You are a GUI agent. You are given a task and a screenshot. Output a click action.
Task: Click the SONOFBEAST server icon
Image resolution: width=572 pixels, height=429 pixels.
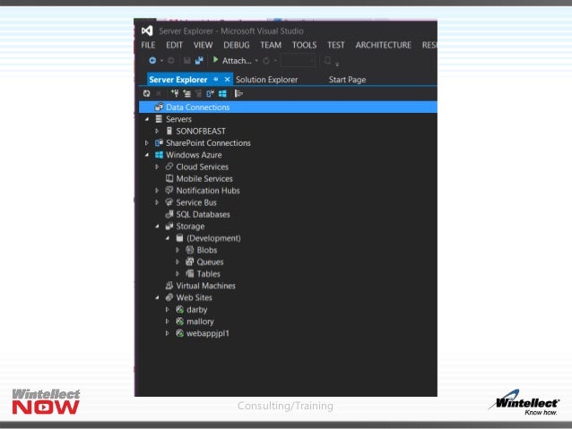tap(169, 131)
